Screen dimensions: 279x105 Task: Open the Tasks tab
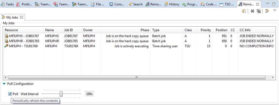(x=7, y=4)
